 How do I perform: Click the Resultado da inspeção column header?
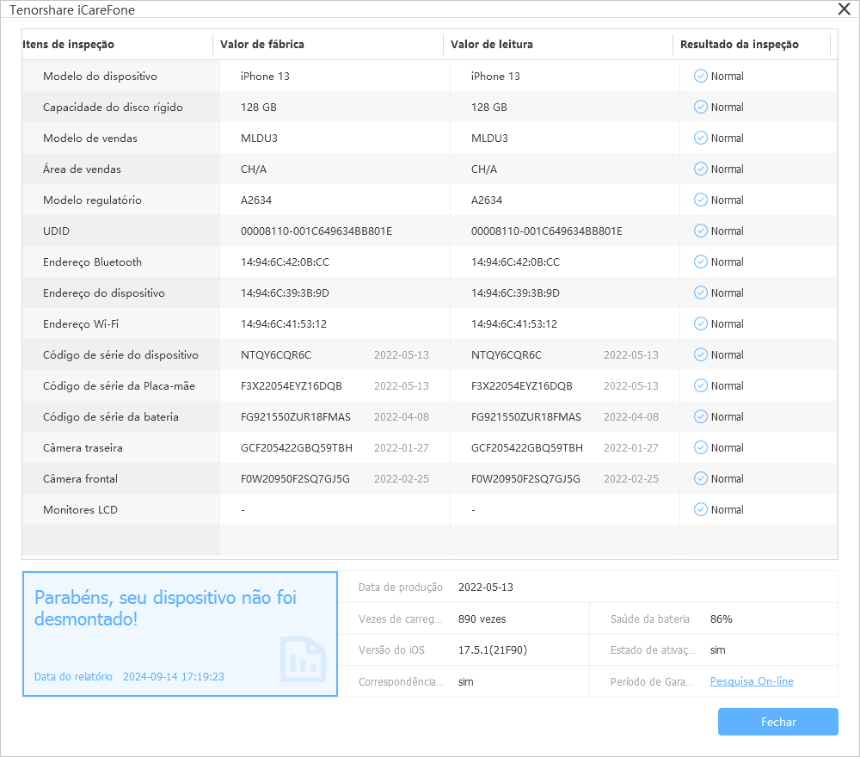coord(739,45)
